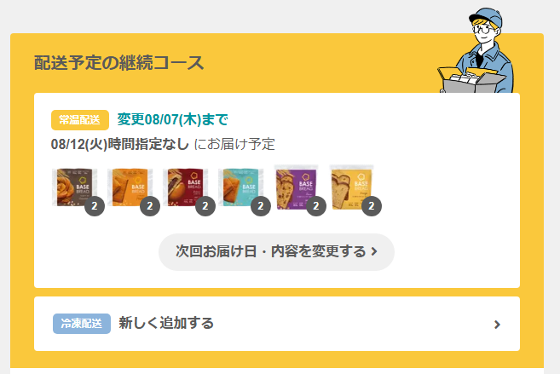Click the 常温配送 yellow tag
The height and width of the screenshot is (374, 560).
point(80,120)
